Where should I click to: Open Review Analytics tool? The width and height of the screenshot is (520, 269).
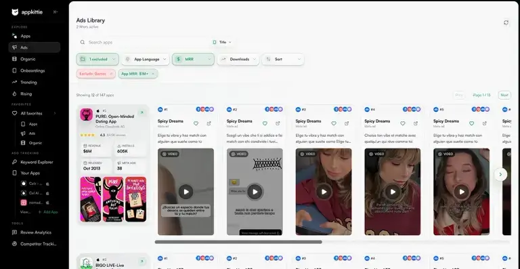[36, 232]
